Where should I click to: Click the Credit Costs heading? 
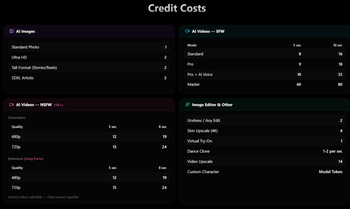[x=177, y=8]
